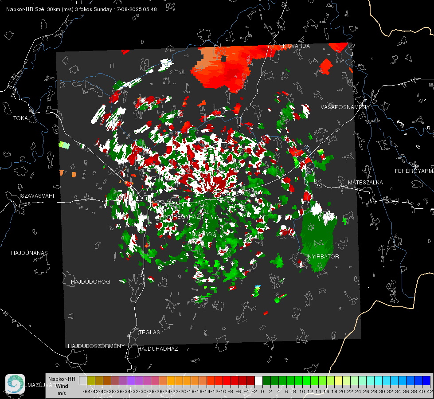Image resolution: width=434 pixels, height=399 pixels.
Task: Click the HAJDÚHADHÁZ city label
Action: [158, 349]
